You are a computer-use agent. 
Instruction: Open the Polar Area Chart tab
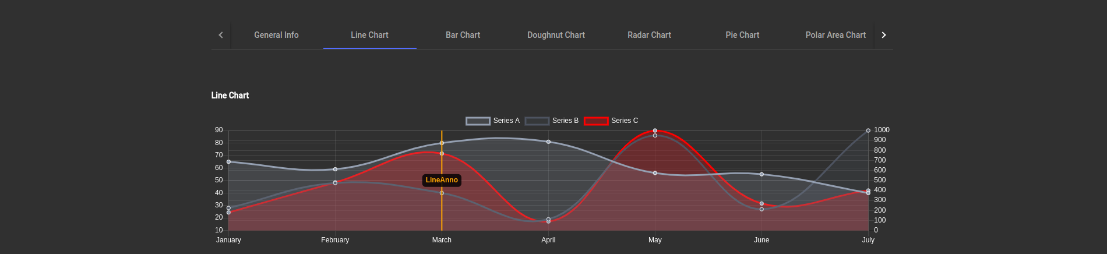[835, 35]
